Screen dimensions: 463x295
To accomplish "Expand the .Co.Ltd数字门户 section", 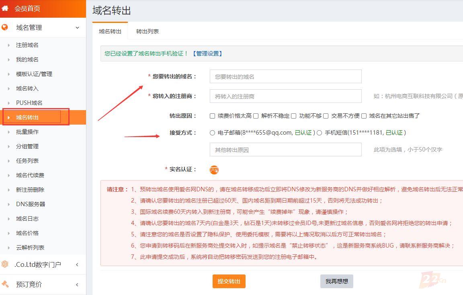I will 77,265.
